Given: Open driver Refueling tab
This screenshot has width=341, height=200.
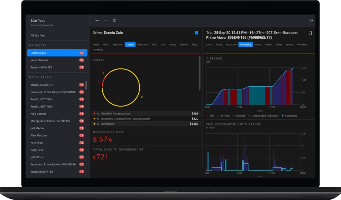Looking at the screenshot, I should (98, 50).
